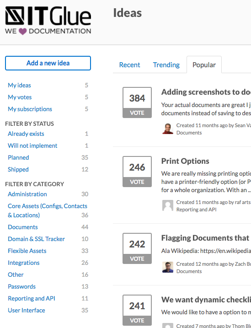Vote on the idea with 384 votes
251x328 pixels.
pos(137,113)
